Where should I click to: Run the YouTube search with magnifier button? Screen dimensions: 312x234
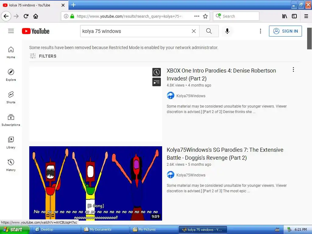209,31
